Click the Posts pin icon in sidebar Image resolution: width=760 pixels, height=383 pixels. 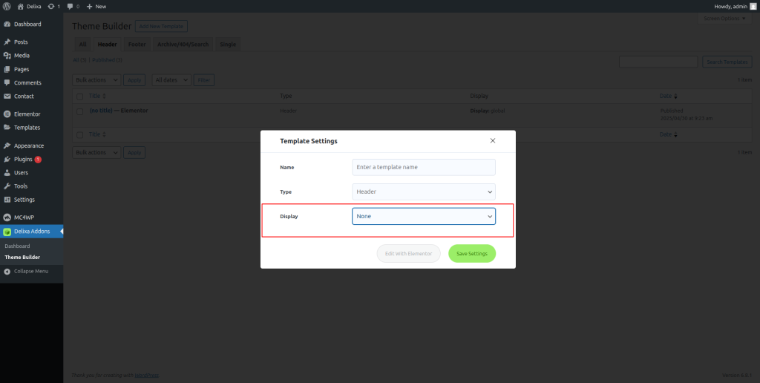pos(7,42)
